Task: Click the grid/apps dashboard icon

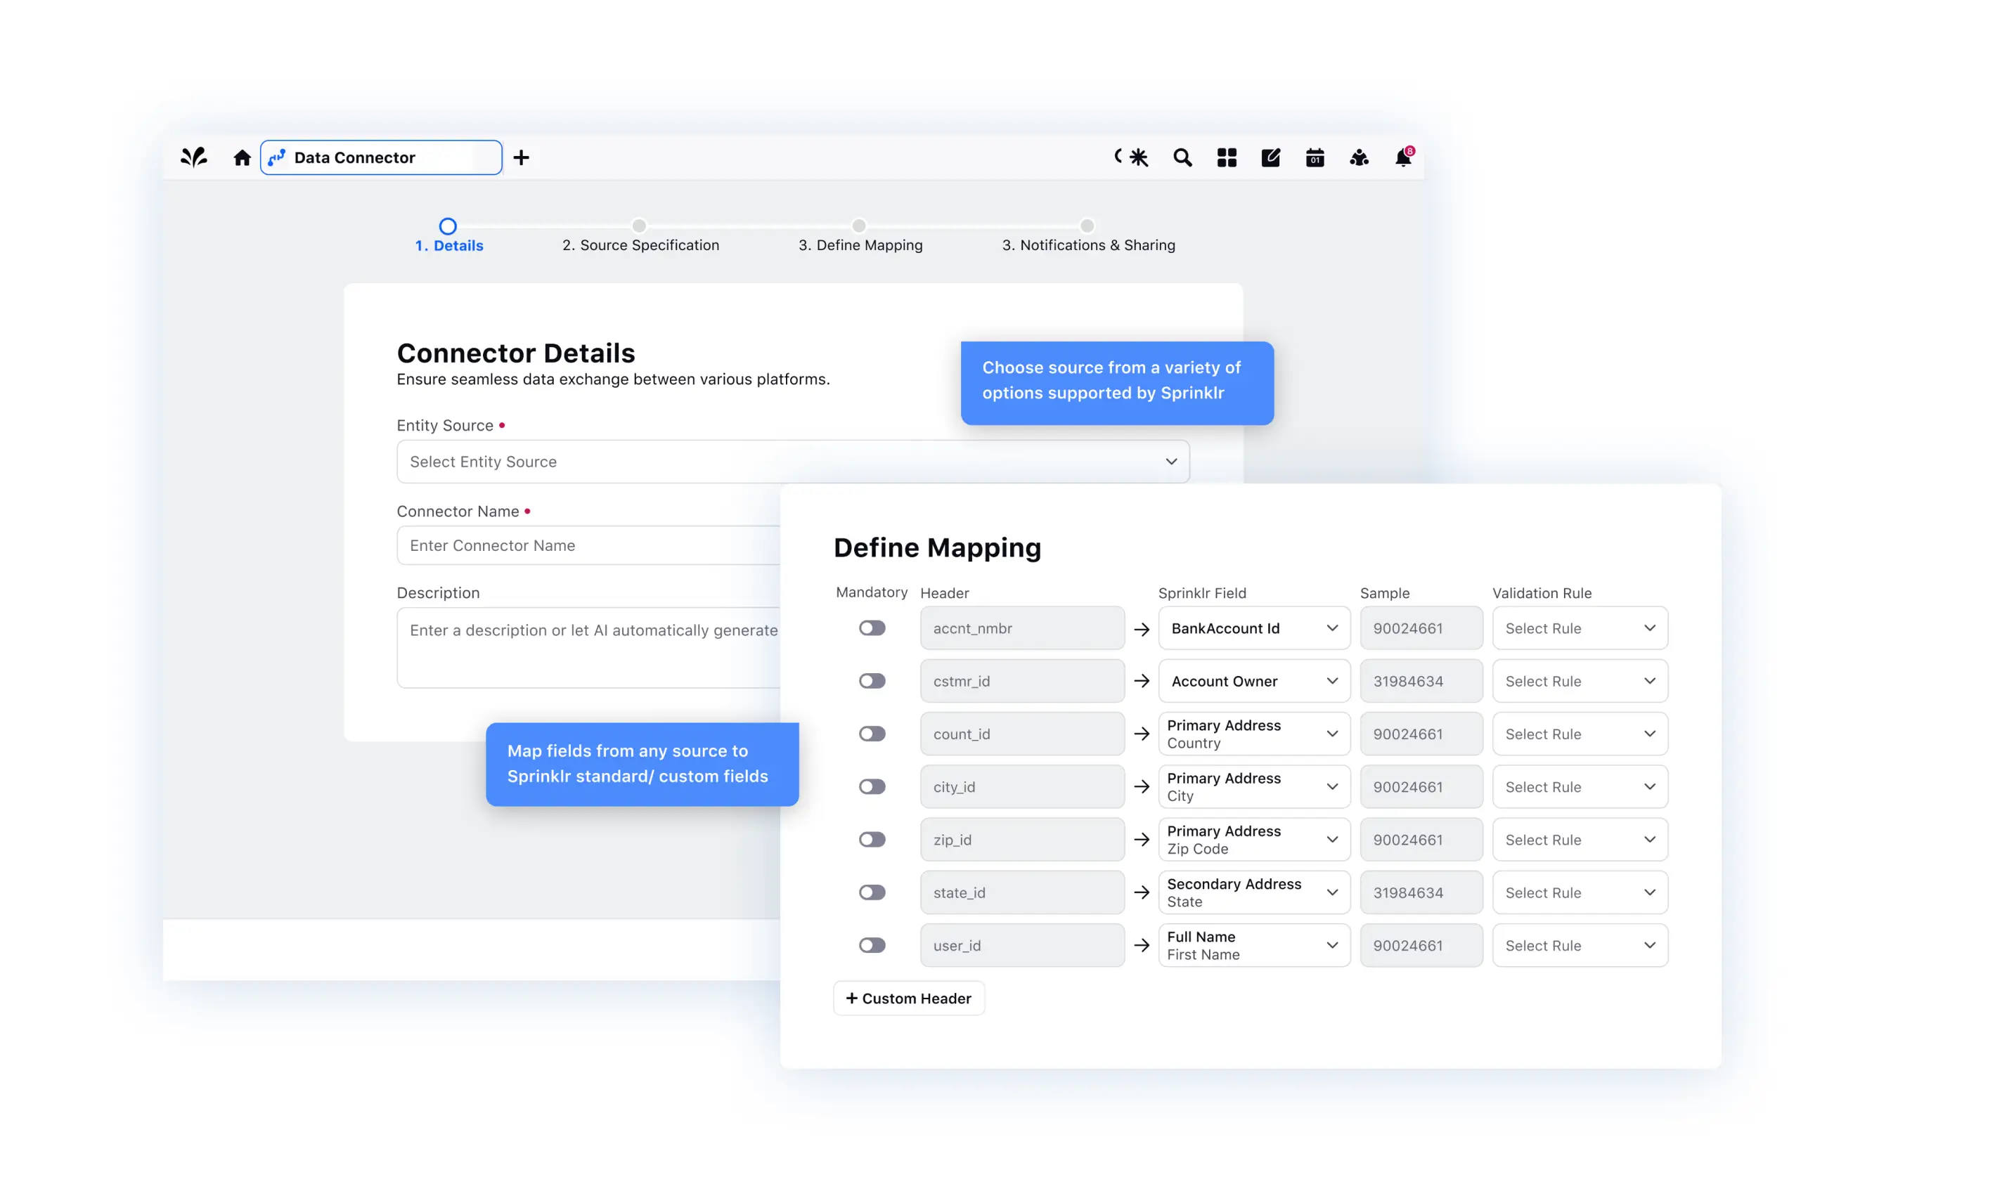Action: click(1225, 157)
